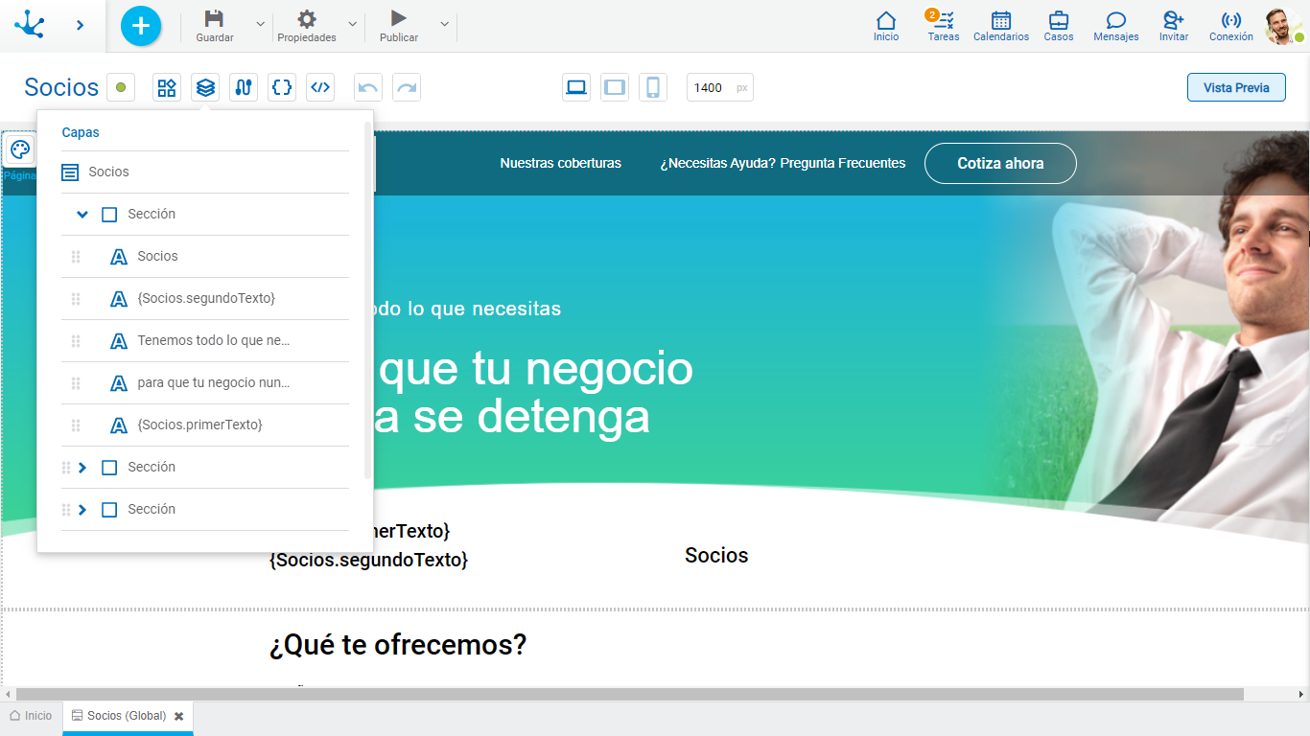Open the data model connections icon

click(x=244, y=87)
